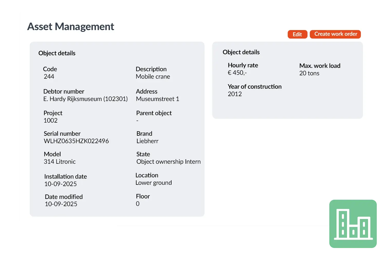Click the 314 Litronic model value
This screenshot has height=257, width=385.
(x=60, y=162)
